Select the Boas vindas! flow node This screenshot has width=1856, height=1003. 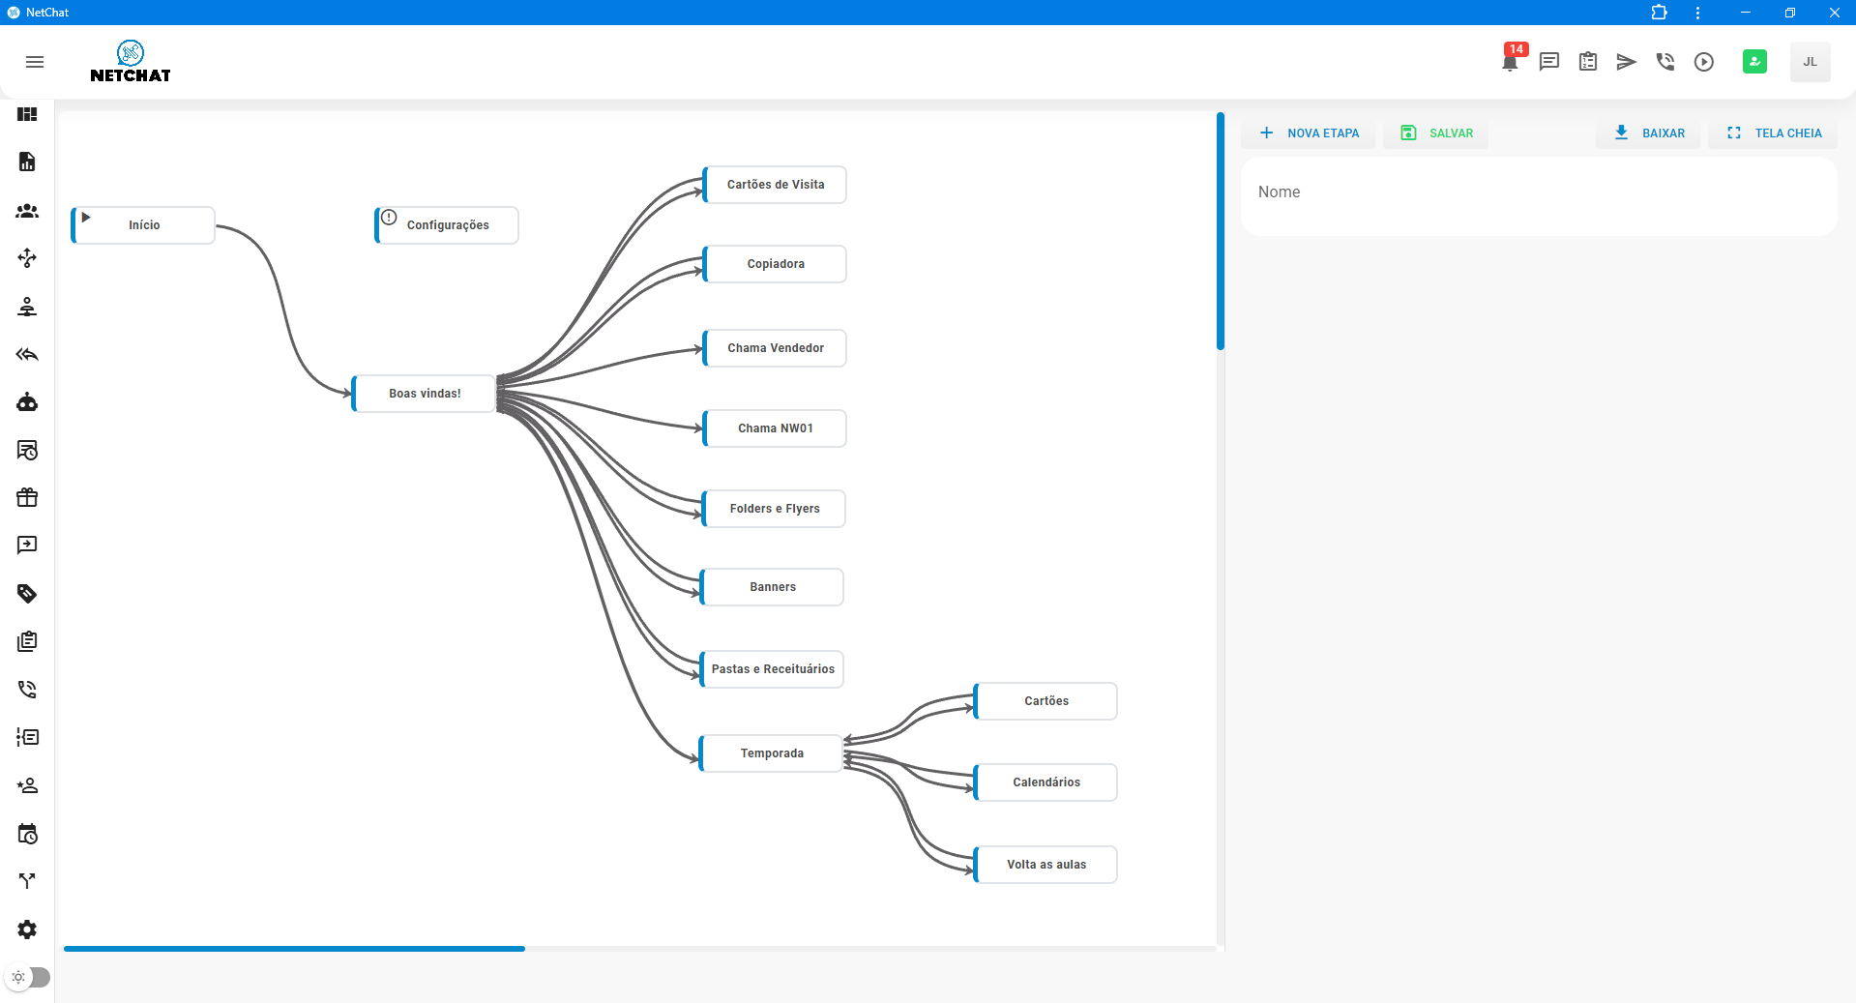tap(425, 394)
